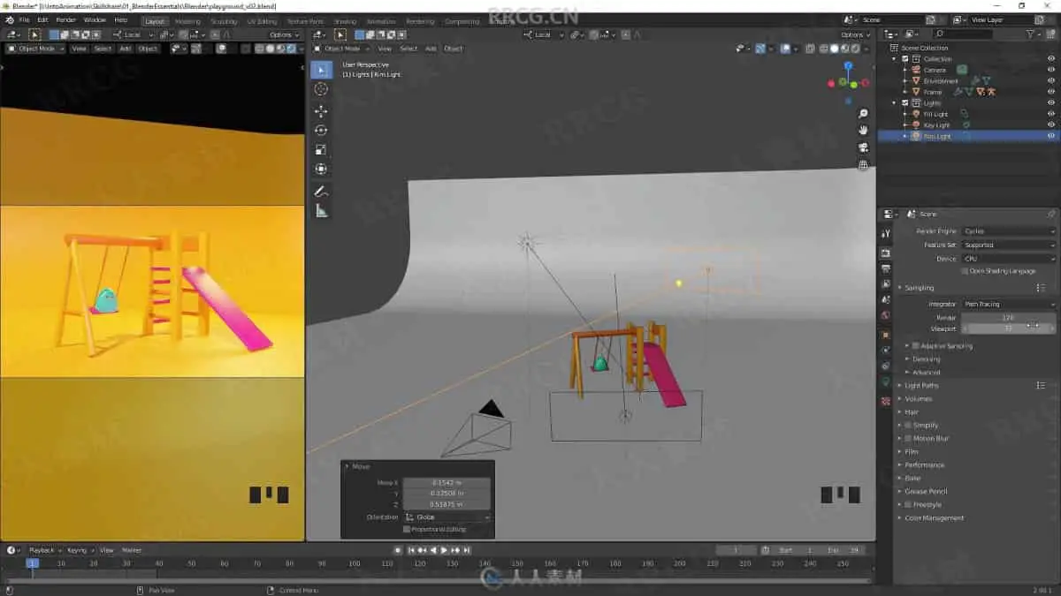Select the Scale tool in viewport toolbar
Screen dimensions: 1061x596
tap(321, 150)
